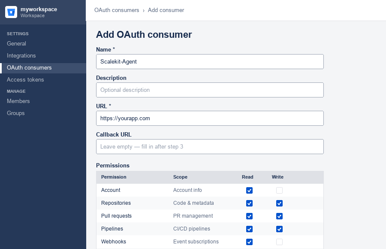Click the Bitbucket workspace logo icon
The height and width of the screenshot is (249, 386).
11,12
